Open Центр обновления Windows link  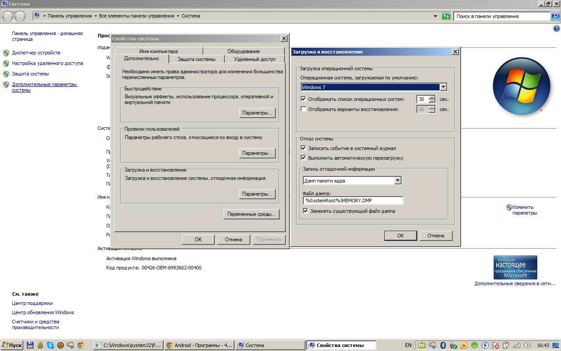click(x=43, y=312)
